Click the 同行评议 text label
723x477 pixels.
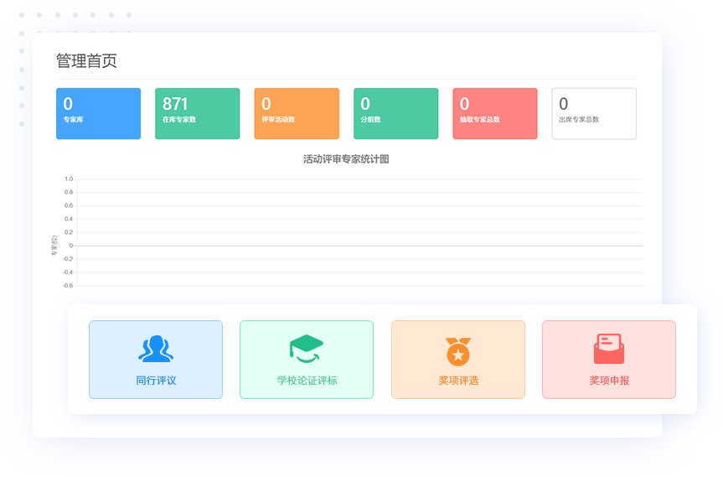point(156,381)
